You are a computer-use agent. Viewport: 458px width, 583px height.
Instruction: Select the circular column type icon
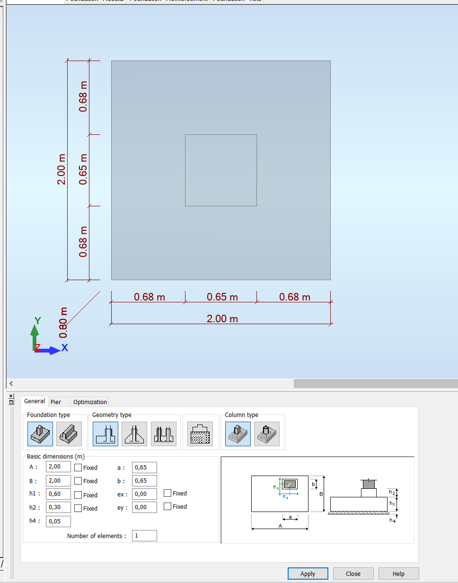267,433
